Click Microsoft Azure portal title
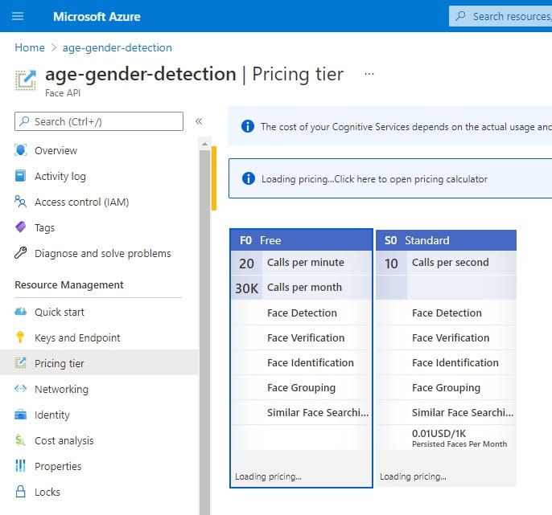This screenshot has width=552, height=515. pos(97,16)
